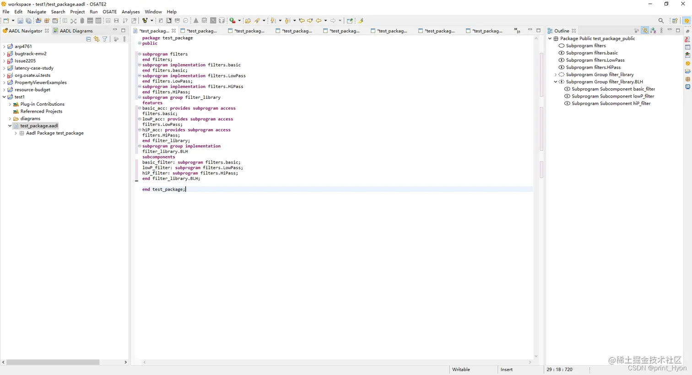Expand the latency-case-study project
Image resolution: width=692 pixels, height=375 pixels.
coord(4,68)
